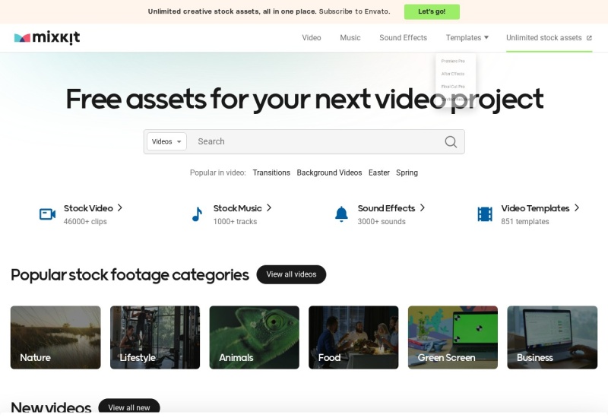Choose Final Cut Pro from Templates menu

453,87
